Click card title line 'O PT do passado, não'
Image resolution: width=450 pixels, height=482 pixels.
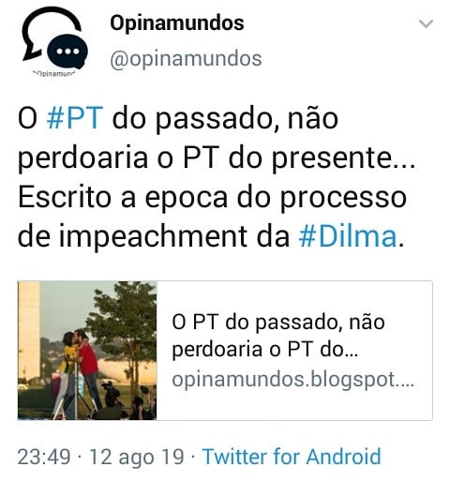click(278, 322)
